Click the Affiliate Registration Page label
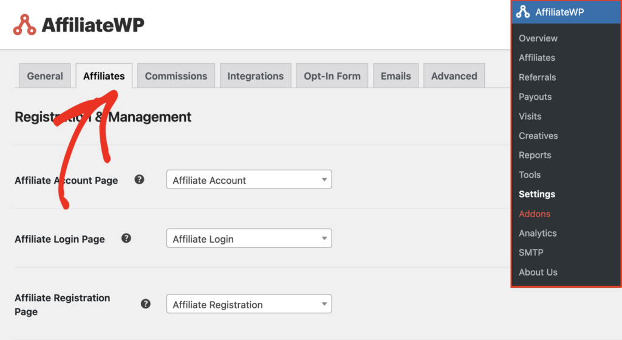The image size is (622, 340). tap(63, 305)
